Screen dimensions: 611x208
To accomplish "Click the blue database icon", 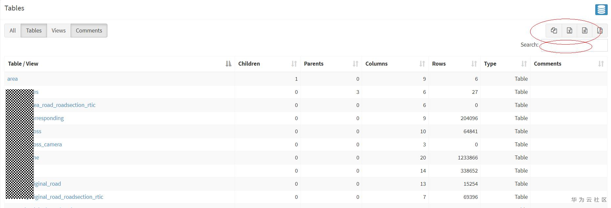I will [x=601, y=10].
